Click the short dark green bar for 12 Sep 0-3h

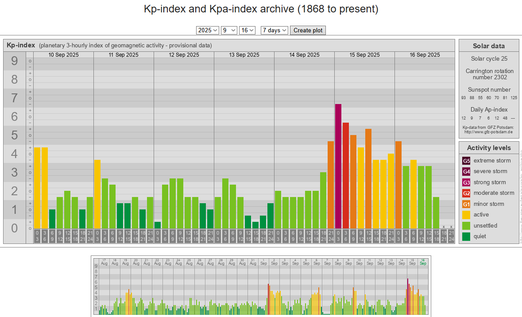pos(158,225)
